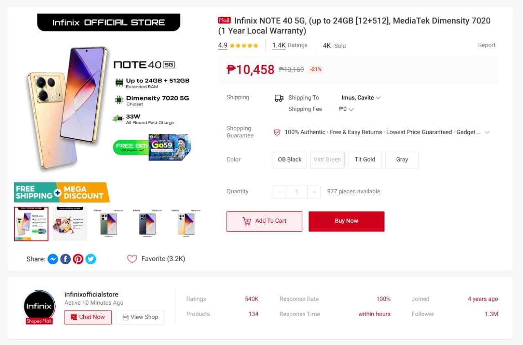This screenshot has width=523, height=345.
Task: Increase quantity with plus button
Action: pos(314,192)
